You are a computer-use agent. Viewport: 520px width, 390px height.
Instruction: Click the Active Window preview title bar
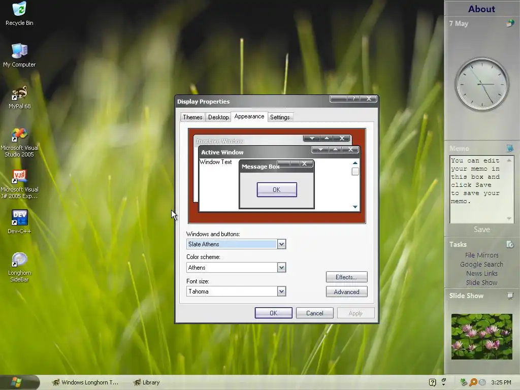tap(255, 152)
